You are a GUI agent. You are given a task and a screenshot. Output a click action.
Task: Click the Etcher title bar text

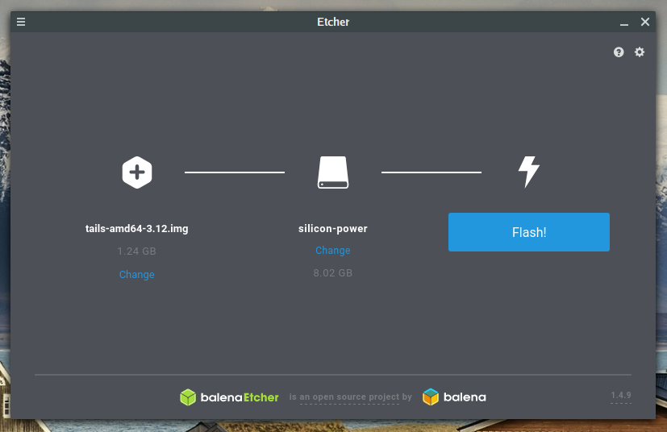click(x=333, y=22)
